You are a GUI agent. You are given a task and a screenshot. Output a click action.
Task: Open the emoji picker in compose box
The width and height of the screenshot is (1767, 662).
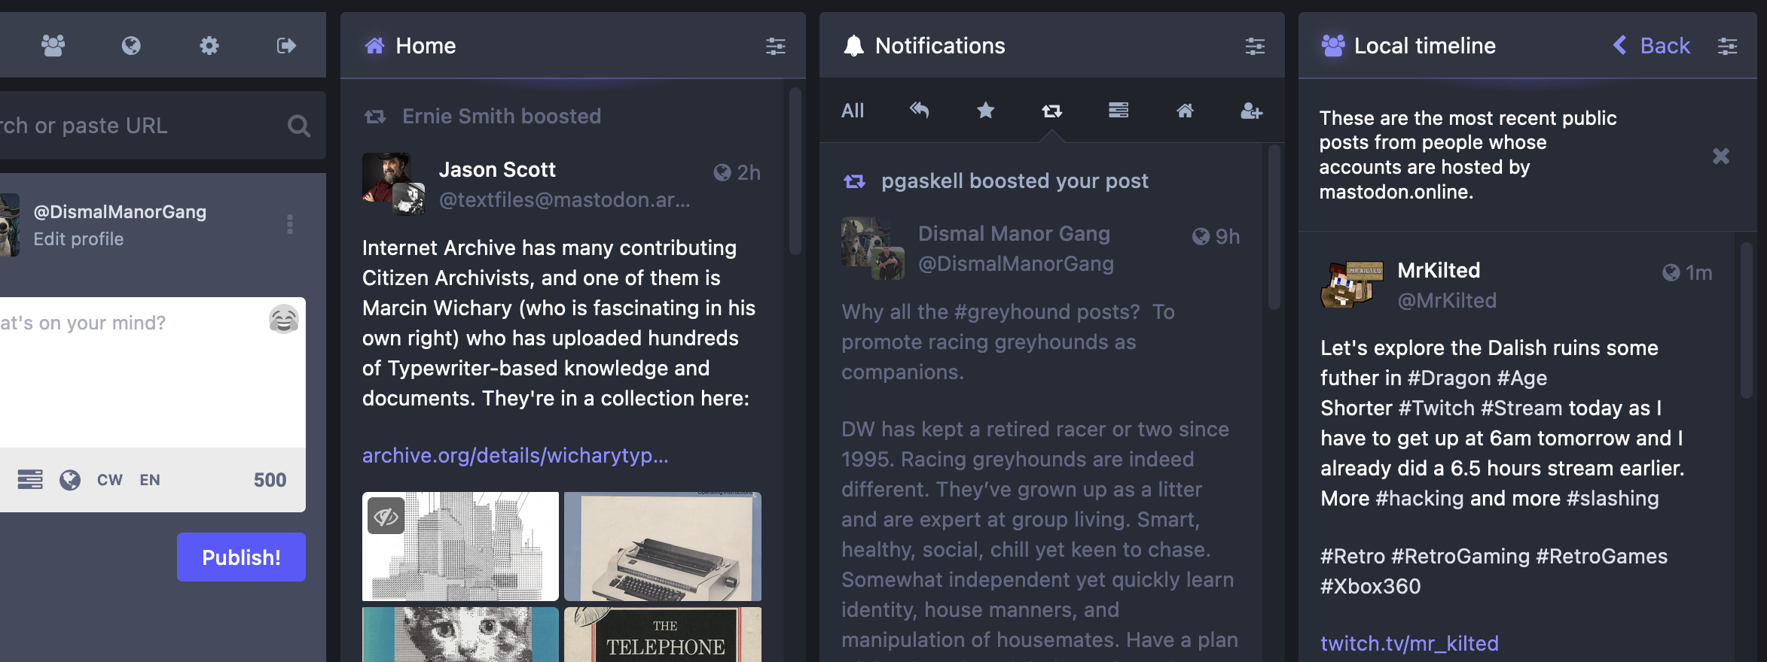click(283, 320)
